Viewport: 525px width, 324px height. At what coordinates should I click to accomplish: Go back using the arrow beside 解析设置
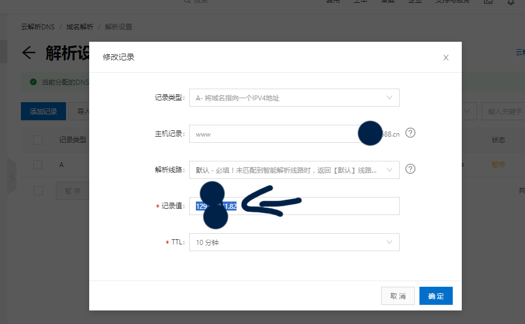coord(29,52)
